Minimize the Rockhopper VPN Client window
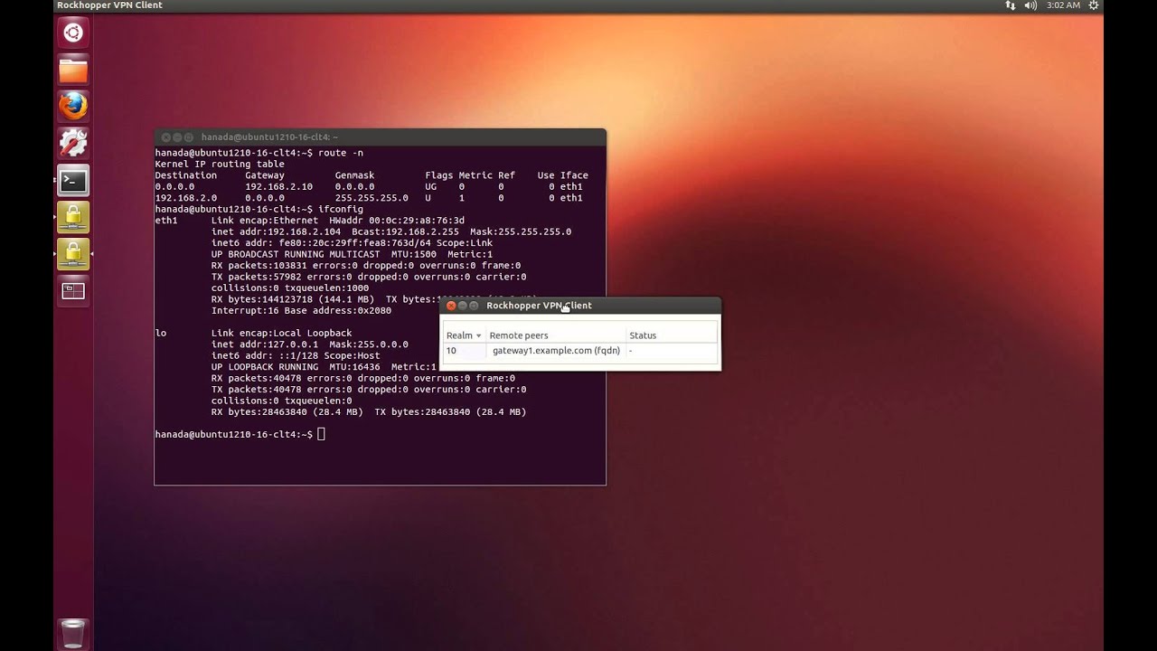 [x=462, y=306]
